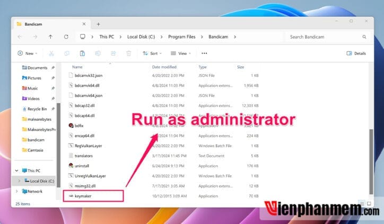Expand the Network tree node
The image size is (384, 224).
click(x=16, y=191)
